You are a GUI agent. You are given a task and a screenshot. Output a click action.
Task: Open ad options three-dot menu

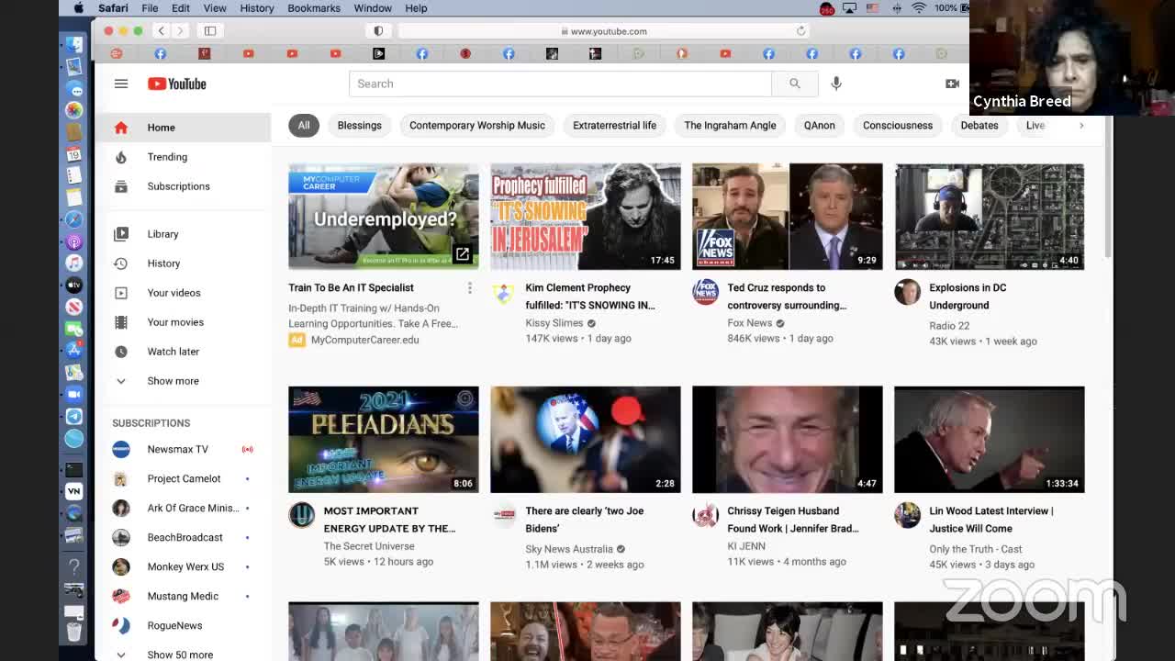pyautogui.click(x=469, y=288)
